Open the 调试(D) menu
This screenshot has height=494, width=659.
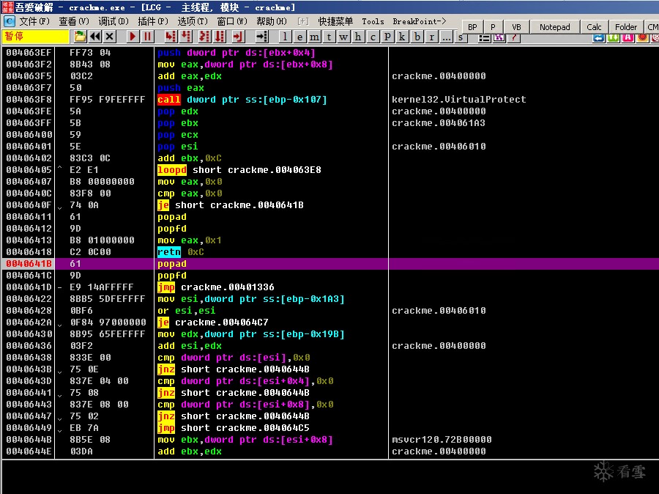113,21
